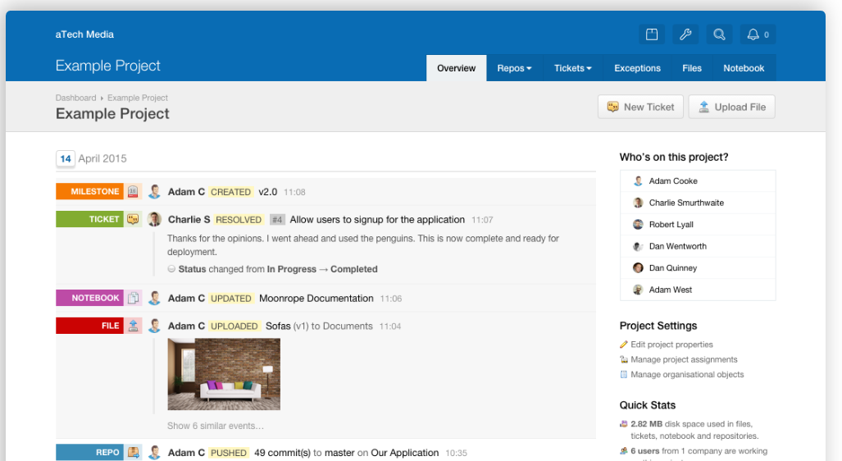Image resolution: width=842 pixels, height=461 pixels.
Task: Open Moonrope Documentation notebook page
Action: 316,299
